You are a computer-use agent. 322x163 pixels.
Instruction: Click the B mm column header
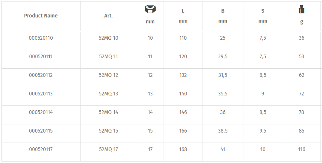click(x=223, y=16)
